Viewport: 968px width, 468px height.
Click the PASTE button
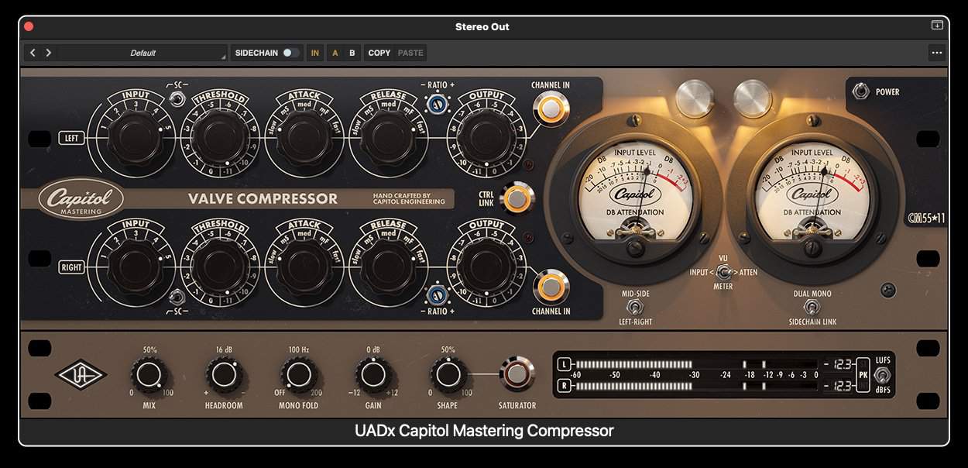[x=410, y=53]
